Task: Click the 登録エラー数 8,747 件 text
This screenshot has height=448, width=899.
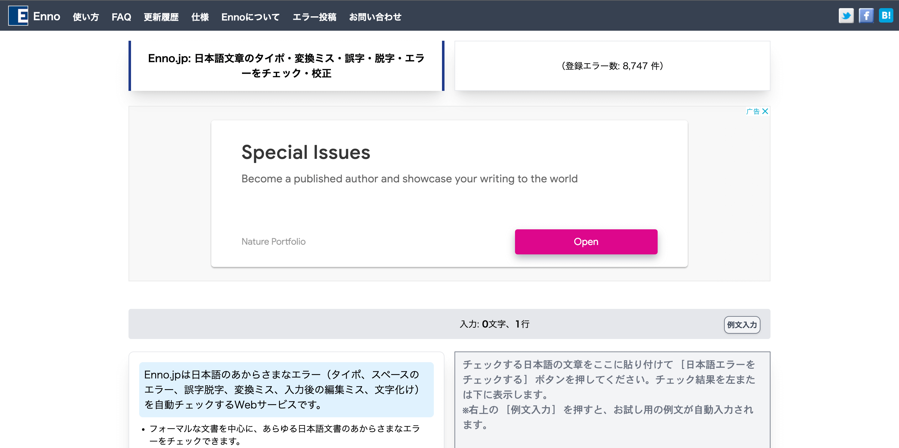Action: tap(612, 65)
